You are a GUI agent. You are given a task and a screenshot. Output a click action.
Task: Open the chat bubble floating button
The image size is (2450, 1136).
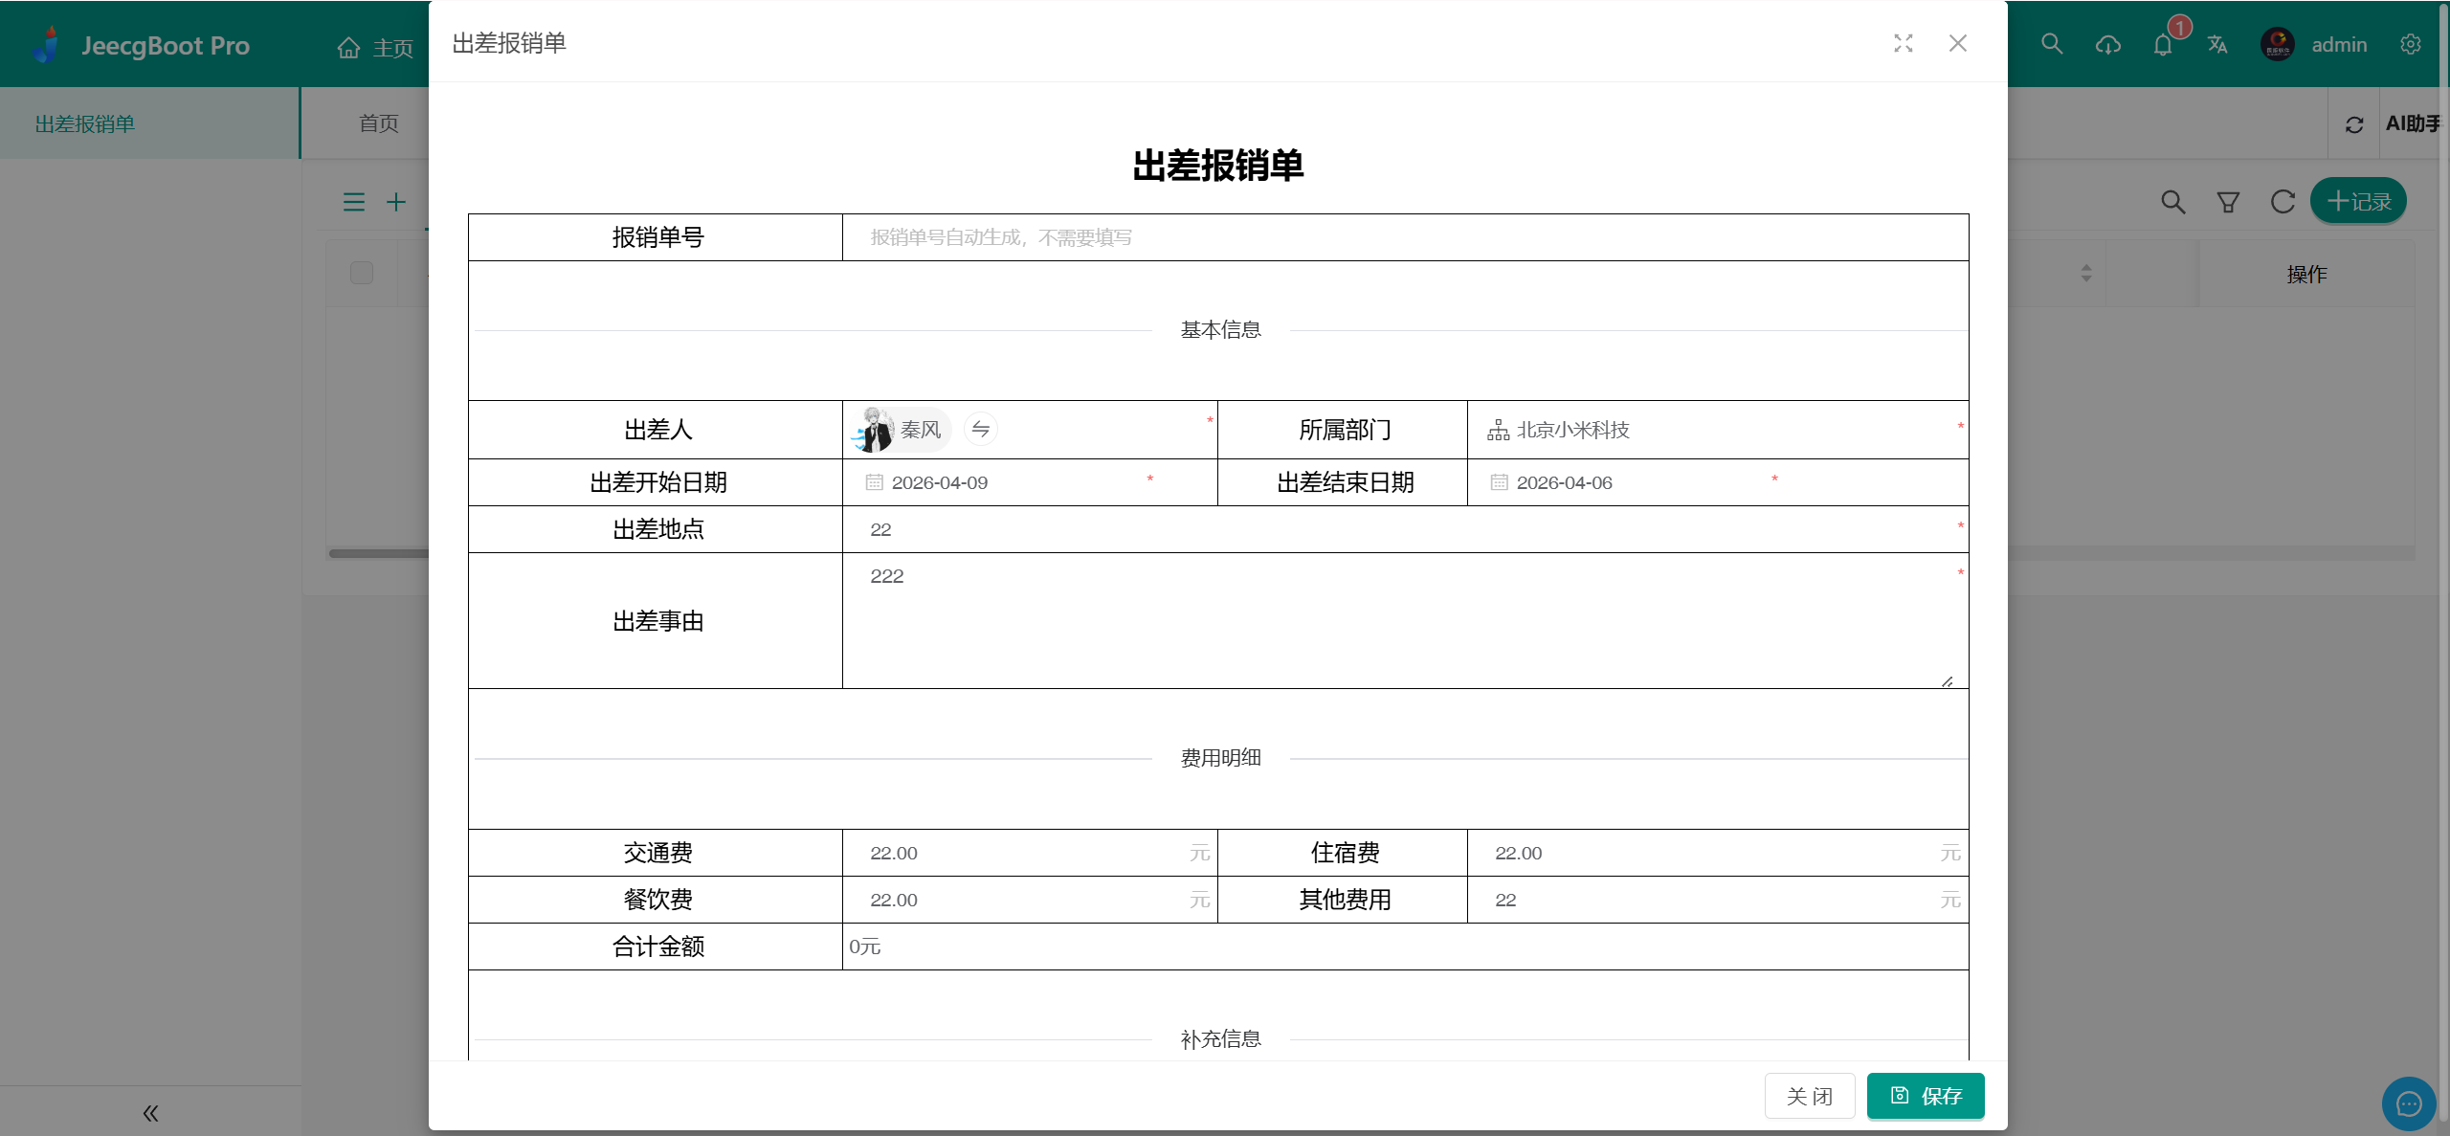pos(2408,1103)
